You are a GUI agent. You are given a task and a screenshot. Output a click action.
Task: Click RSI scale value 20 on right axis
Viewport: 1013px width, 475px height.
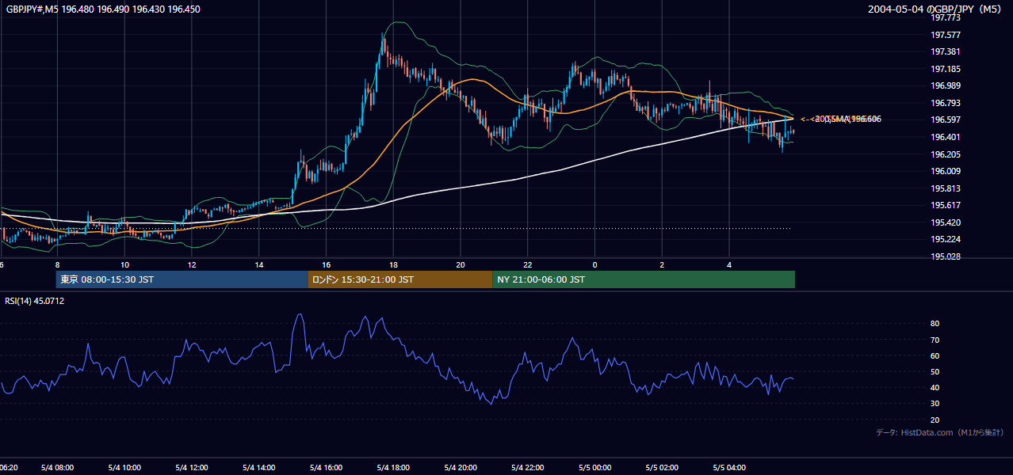(935, 420)
